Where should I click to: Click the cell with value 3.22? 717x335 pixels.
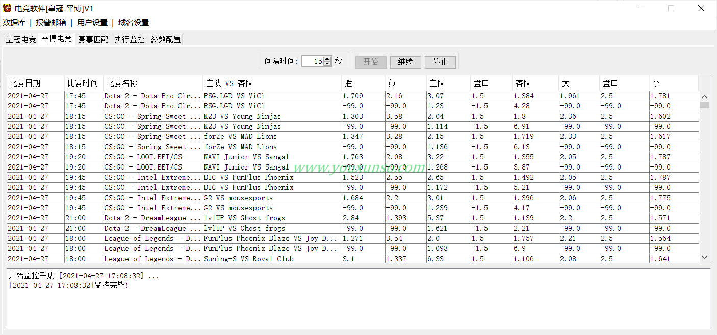click(448, 157)
